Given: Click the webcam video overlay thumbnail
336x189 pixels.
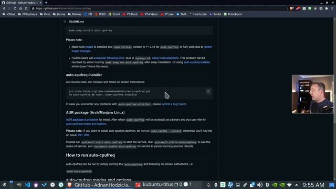Looking at the screenshot, I should 313,94.
